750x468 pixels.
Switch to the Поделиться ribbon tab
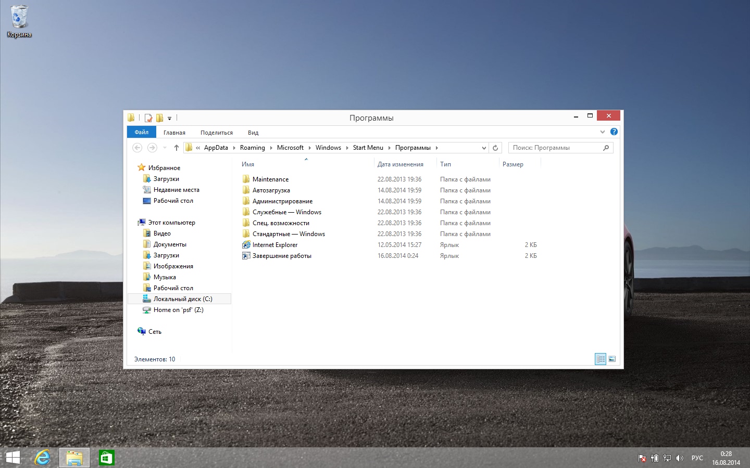point(217,133)
